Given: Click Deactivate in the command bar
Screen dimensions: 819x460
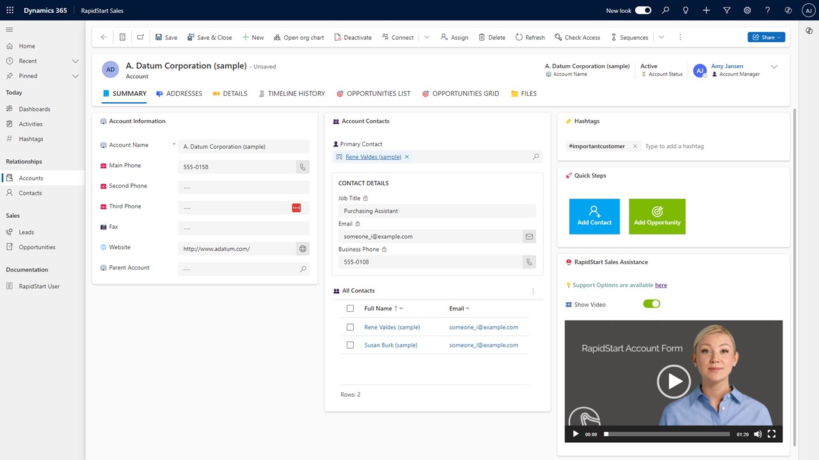Looking at the screenshot, I should [353, 37].
